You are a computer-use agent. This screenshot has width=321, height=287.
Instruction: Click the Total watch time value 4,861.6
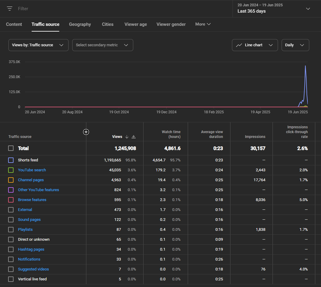tap(172, 148)
